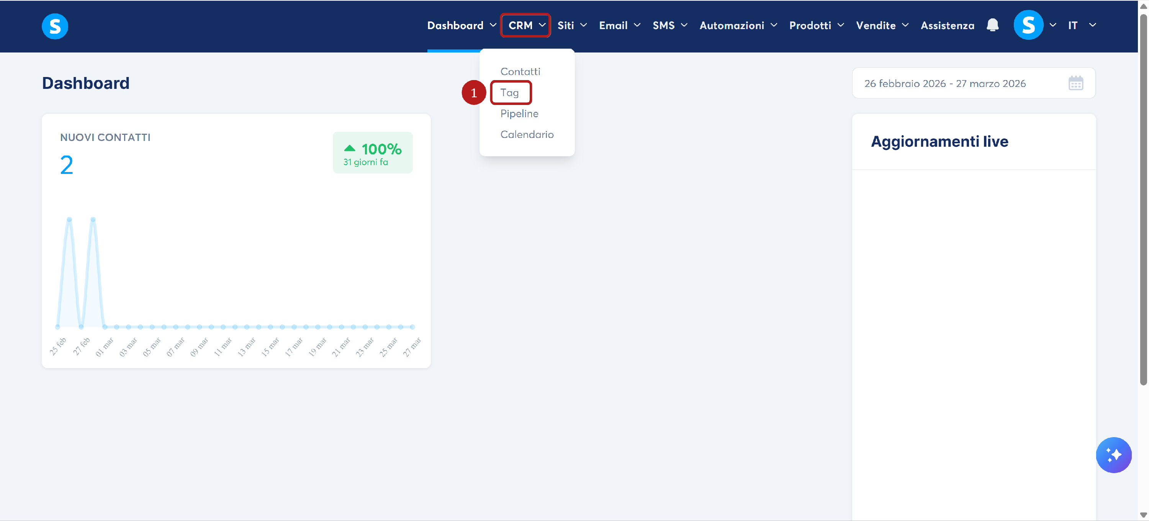Expand the Dashboard menu chevron
The width and height of the screenshot is (1149, 521).
pos(493,25)
